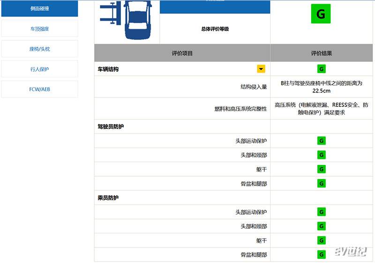Click the 评价项目 column header
This screenshot has width=375, height=263.
182,53
